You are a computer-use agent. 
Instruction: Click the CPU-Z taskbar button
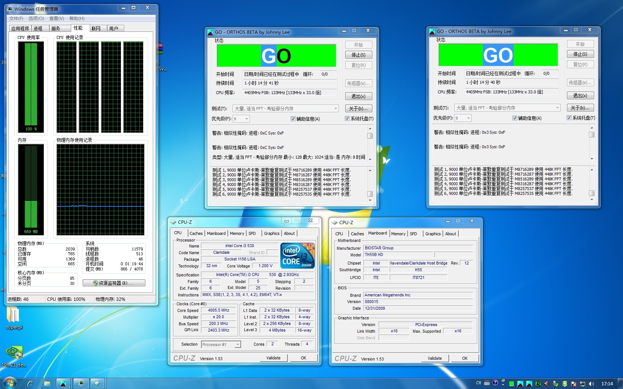pyautogui.click(x=97, y=383)
